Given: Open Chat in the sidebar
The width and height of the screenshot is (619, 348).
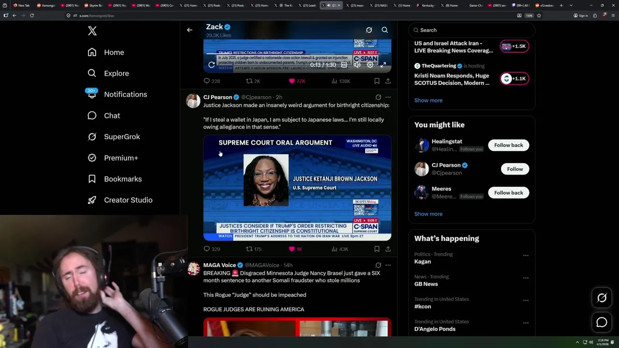Looking at the screenshot, I should click(103, 116).
